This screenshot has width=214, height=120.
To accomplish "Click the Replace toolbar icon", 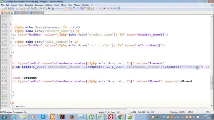I will (52, 8).
